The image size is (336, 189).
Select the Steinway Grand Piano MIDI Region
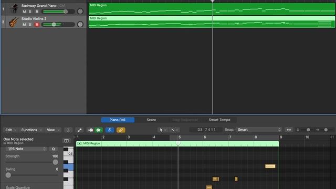[212, 9]
